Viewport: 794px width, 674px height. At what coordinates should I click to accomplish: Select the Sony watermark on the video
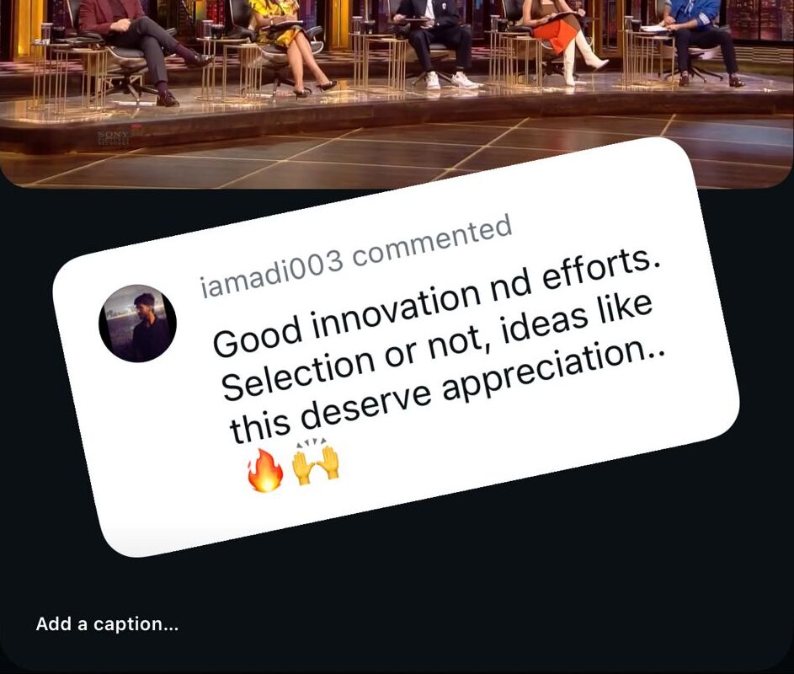click(x=114, y=138)
